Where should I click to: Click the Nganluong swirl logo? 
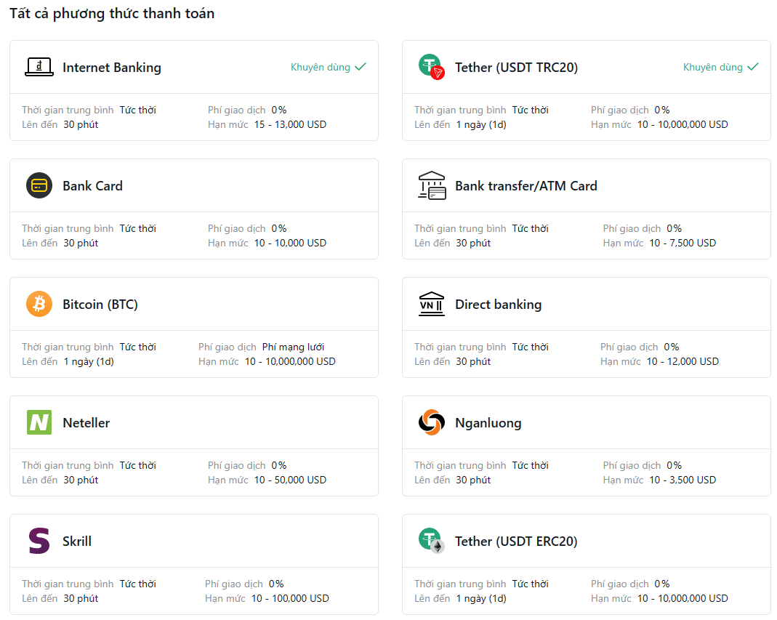[x=432, y=422]
